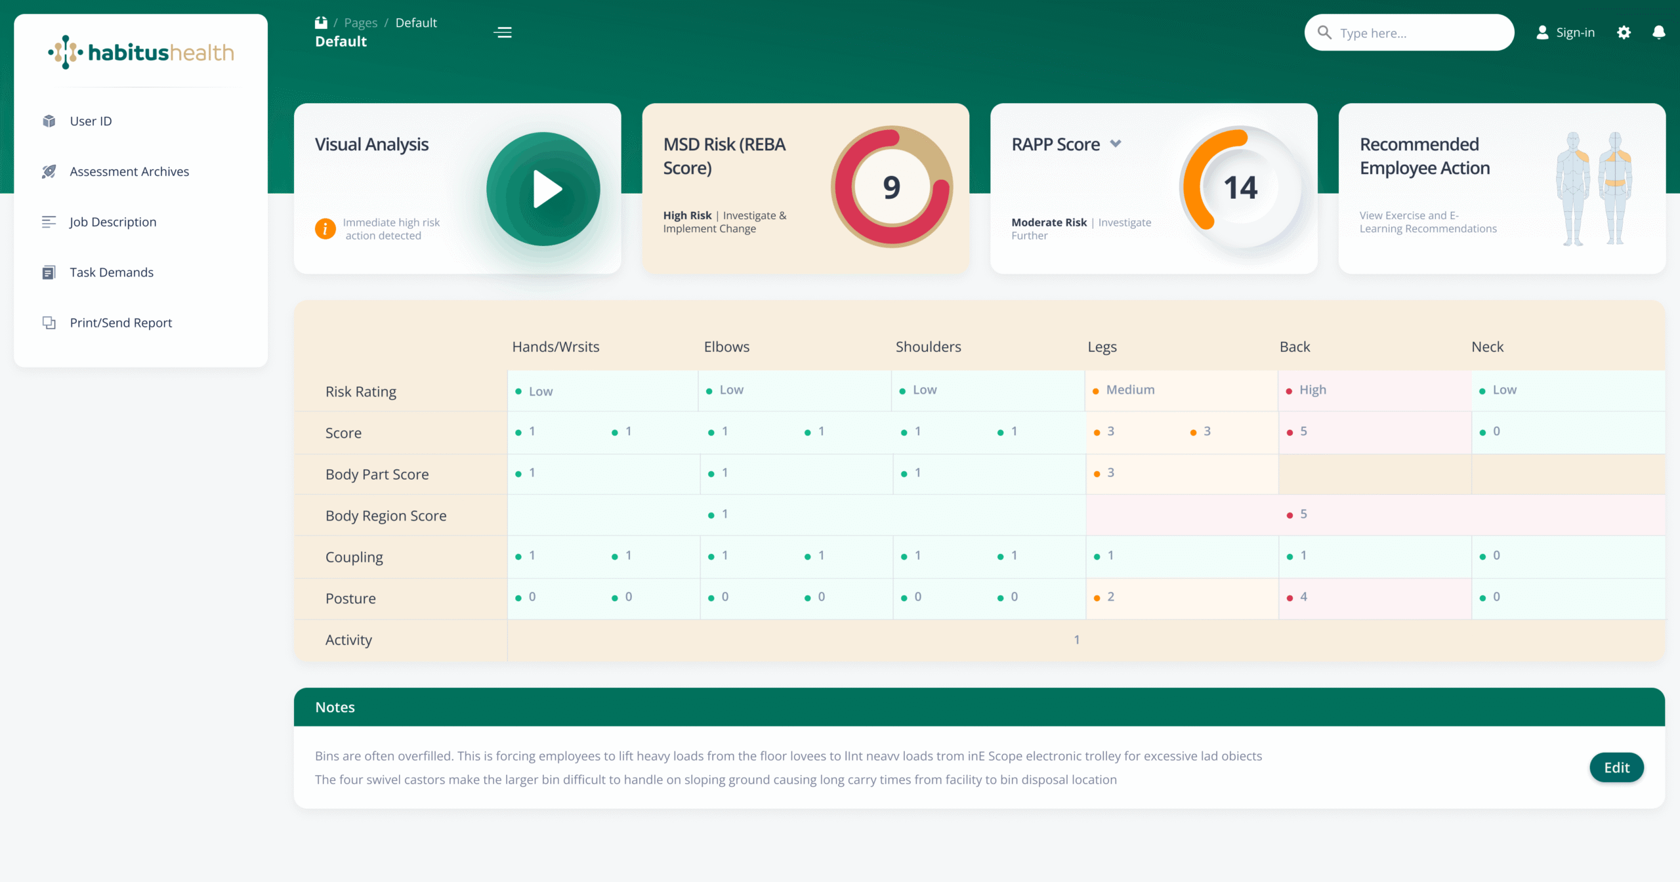Click the info icon next to high risk alert
The image size is (1680, 882).
[x=325, y=228]
